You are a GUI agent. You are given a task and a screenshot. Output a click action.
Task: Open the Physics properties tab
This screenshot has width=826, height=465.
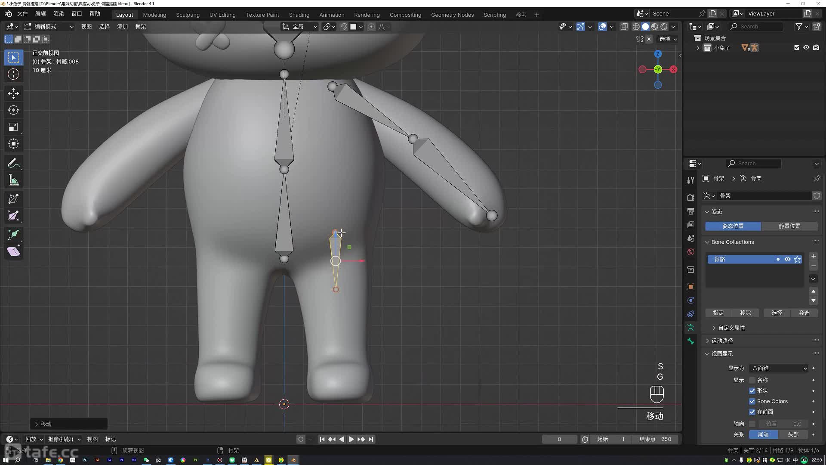[691, 300]
